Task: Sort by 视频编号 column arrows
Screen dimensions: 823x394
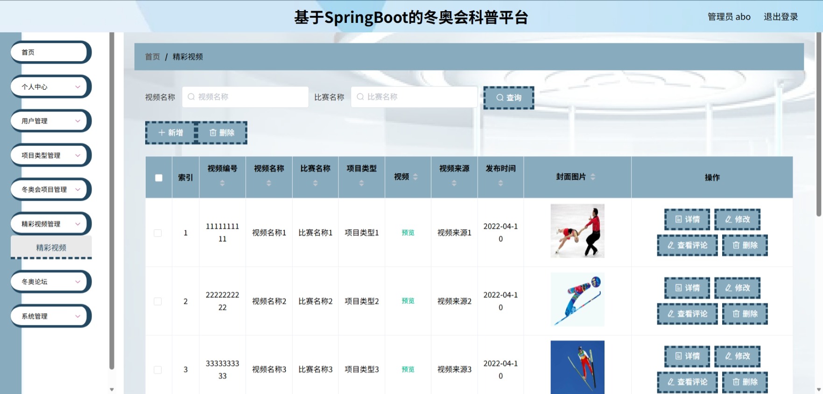Action: click(222, 183)
